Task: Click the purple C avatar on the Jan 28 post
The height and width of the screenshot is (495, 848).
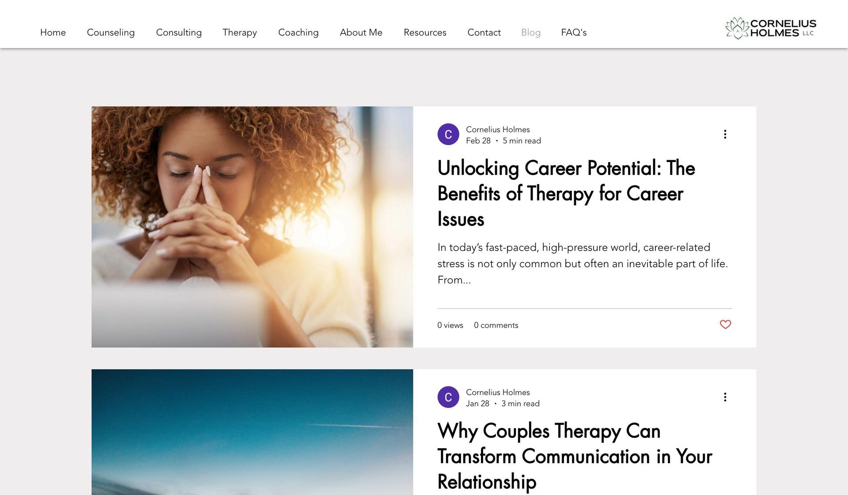Action: click(448, 397)
